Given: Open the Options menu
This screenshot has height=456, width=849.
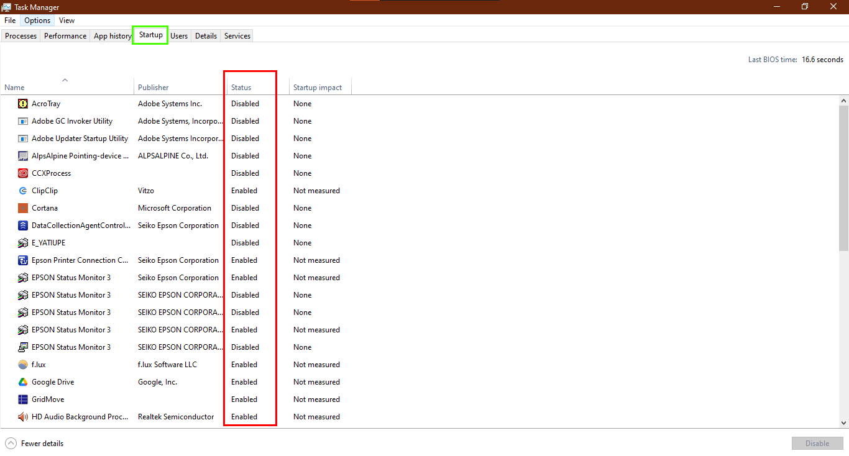Looking at the screenshot, I should click(x=37, y=21).
